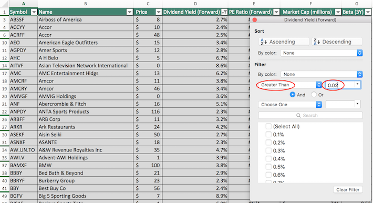Check the (Select All) checkbox
Image resolution: width=373 pixels, height=203 pixels.
(x=268, y=127)
